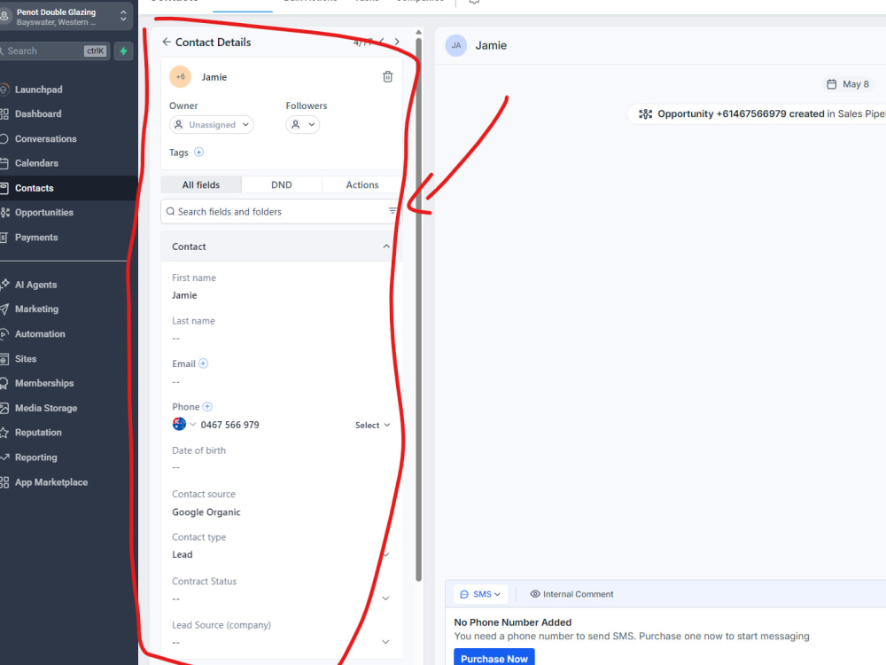Open the Followers dropdown

tap(303, 124)
